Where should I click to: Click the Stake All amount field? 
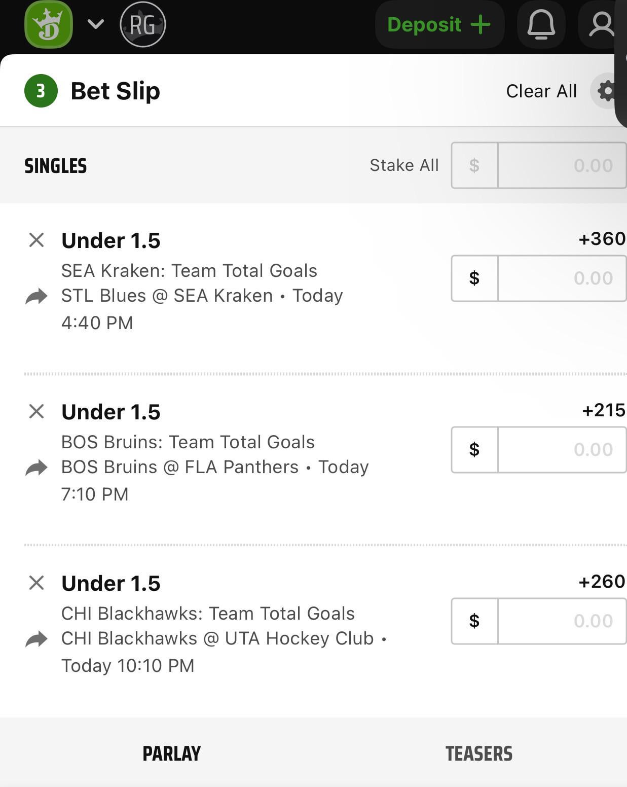click(x=561, y=165)
